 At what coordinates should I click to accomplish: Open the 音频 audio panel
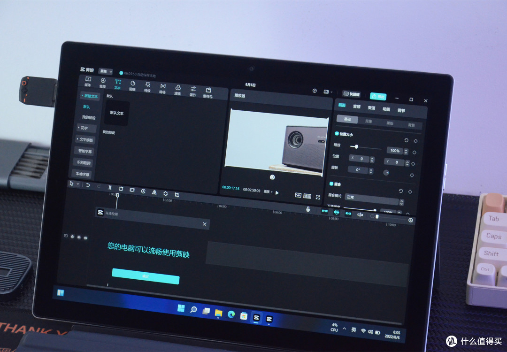point(103,83)
